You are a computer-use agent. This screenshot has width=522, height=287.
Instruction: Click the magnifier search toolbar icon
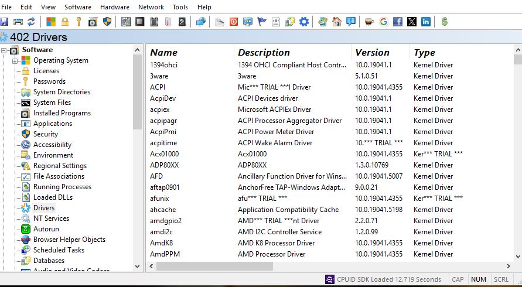(x=219, y=22)
